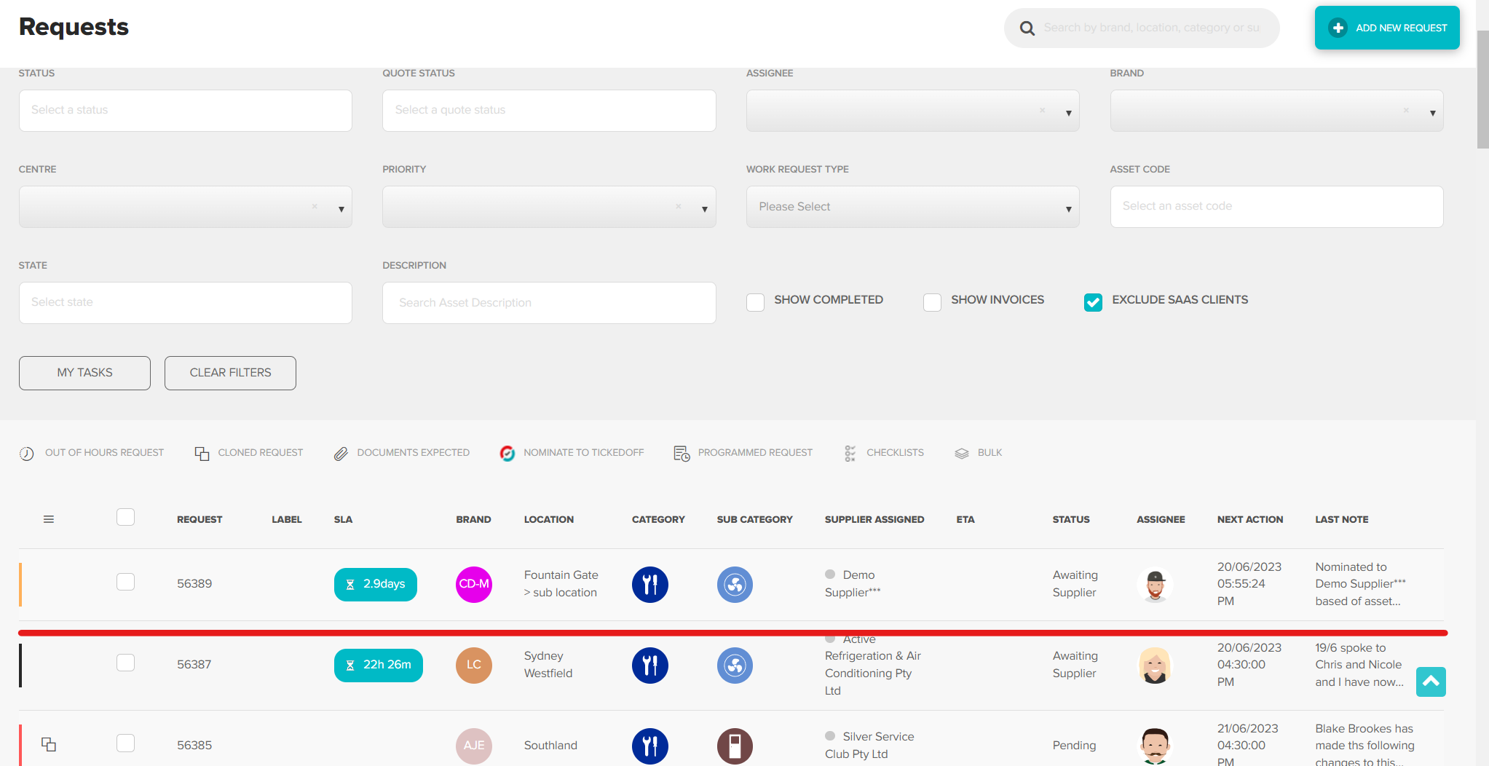This screenshot has height=766, width=1489.
Task: Focus the Search Asset Description field
Action: tap(549, 303)
